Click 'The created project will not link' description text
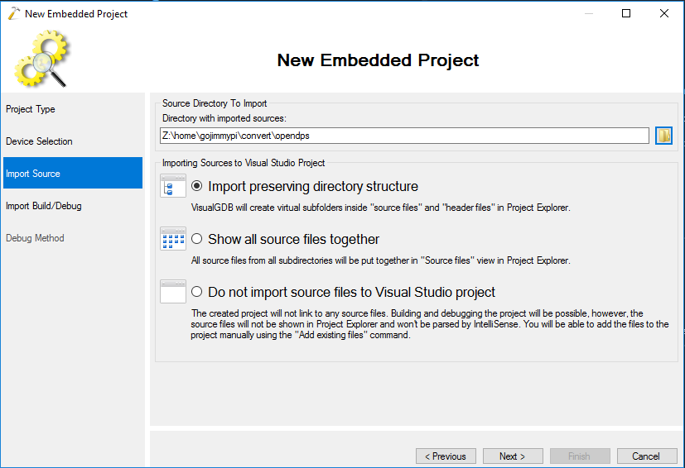Viewport: 685px width, 468px height. [x=429, y=324]
